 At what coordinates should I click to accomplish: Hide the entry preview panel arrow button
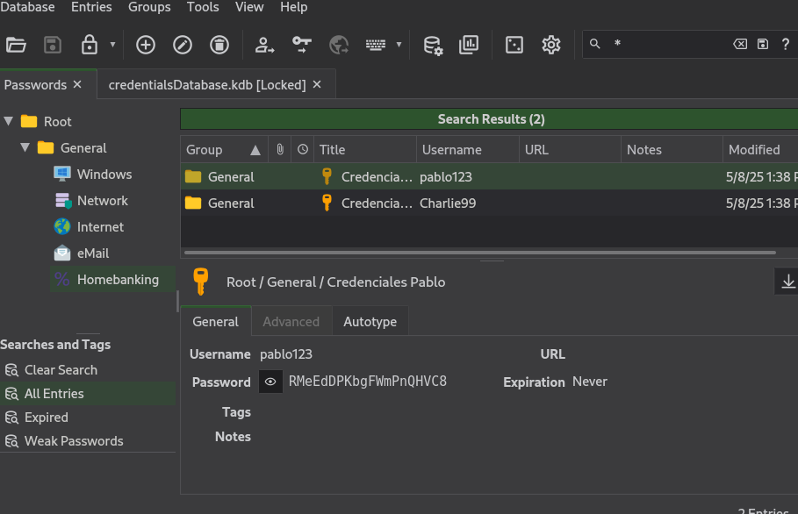pos(787,282)
